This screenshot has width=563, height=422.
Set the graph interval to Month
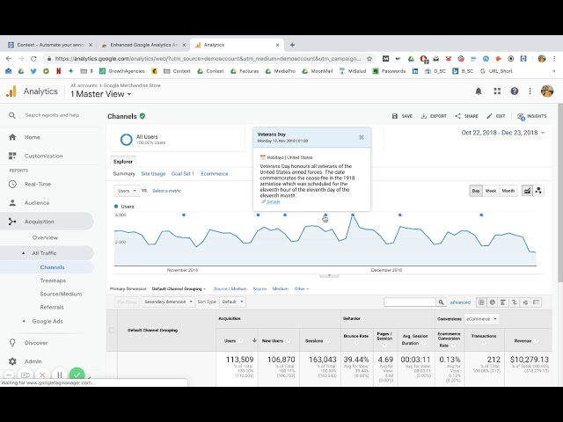coord(508,191)
